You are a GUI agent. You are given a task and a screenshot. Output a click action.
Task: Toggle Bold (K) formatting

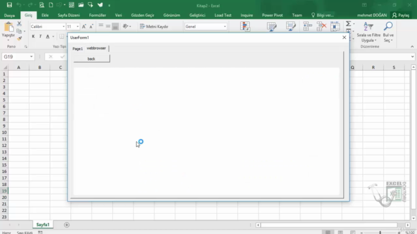tap(33, 36)
